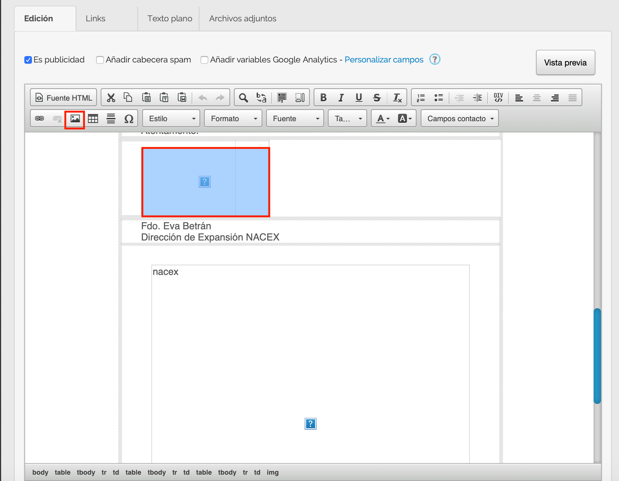Open the Archivos adjuntos tab
619x481 pixels.
tap(243, 19)
